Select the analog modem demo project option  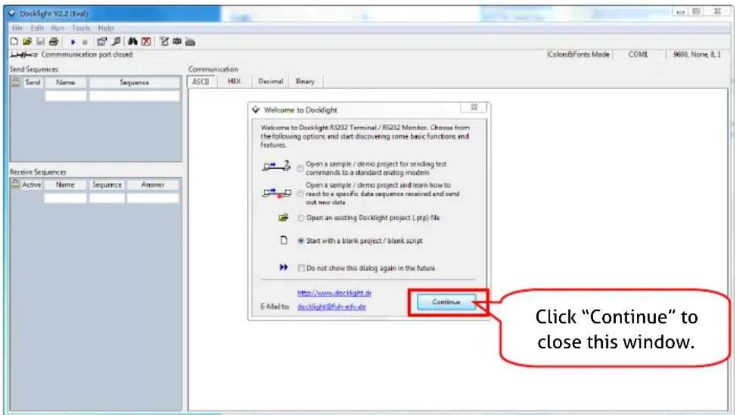(301, 168)
